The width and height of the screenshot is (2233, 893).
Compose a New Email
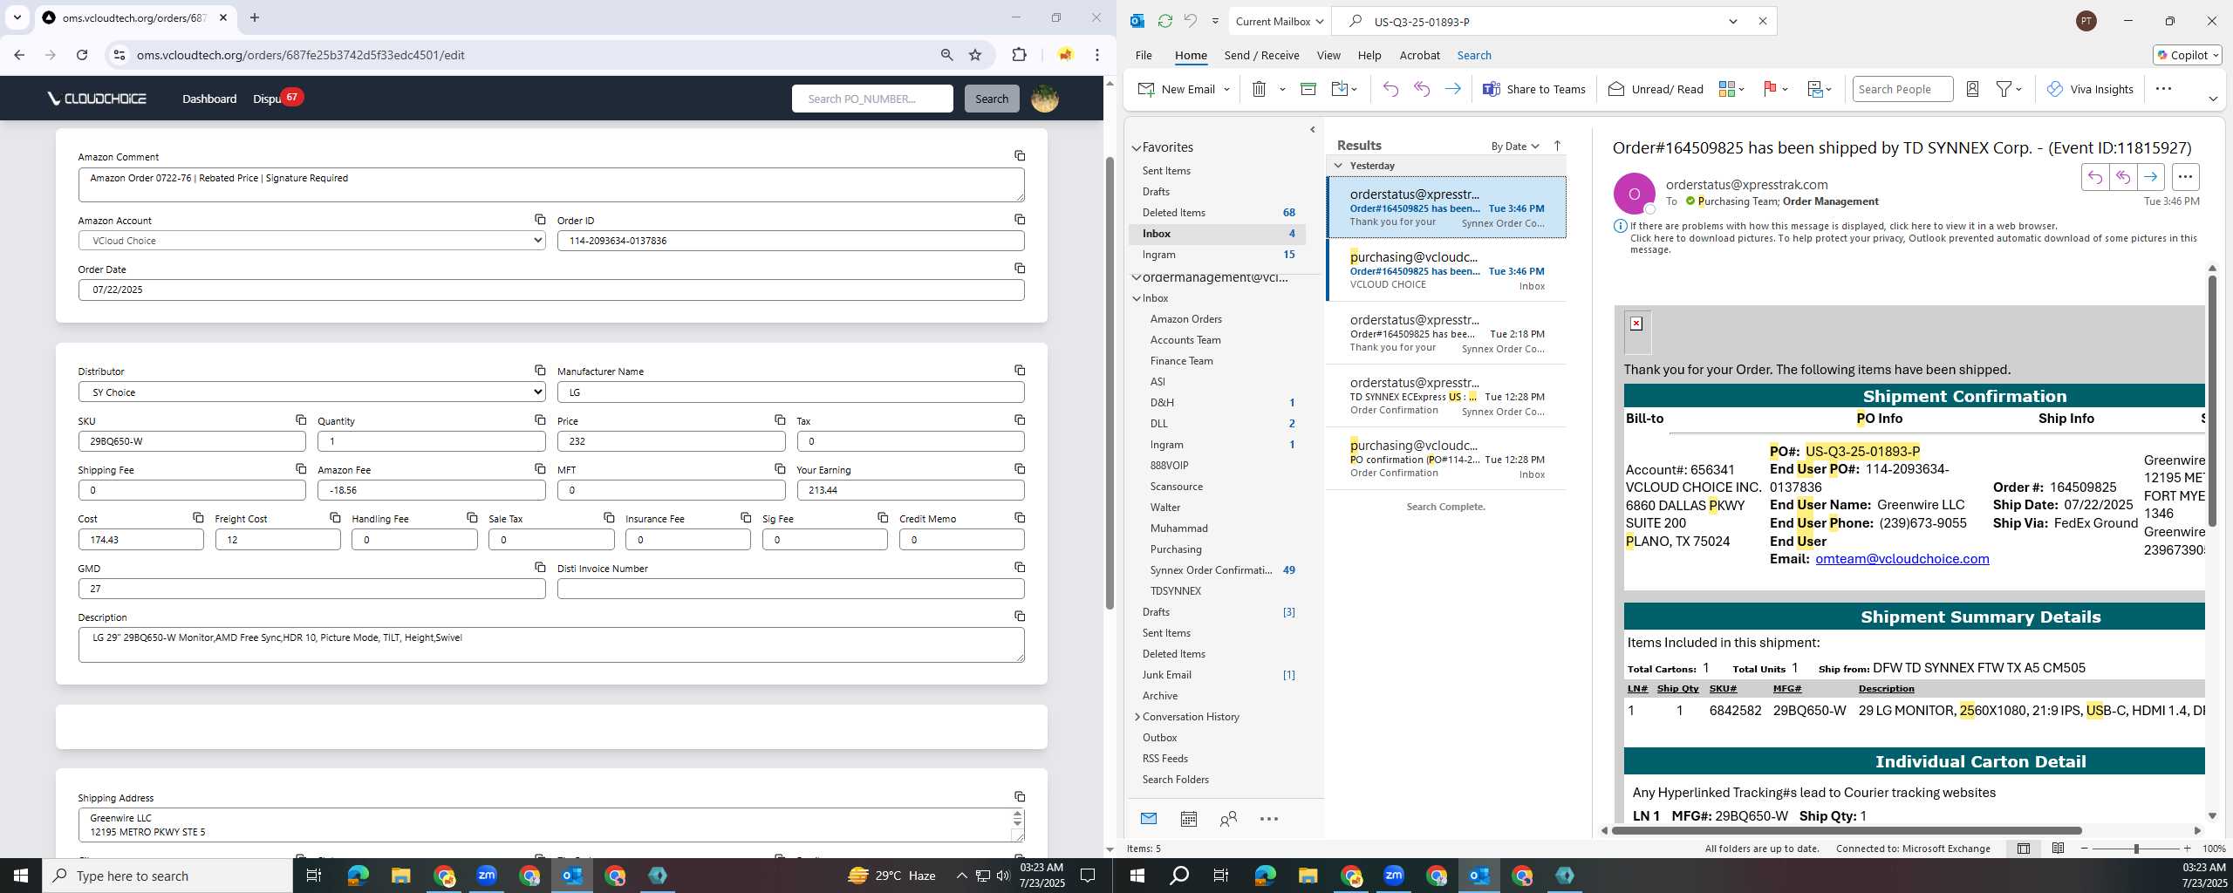point(1178,89)
